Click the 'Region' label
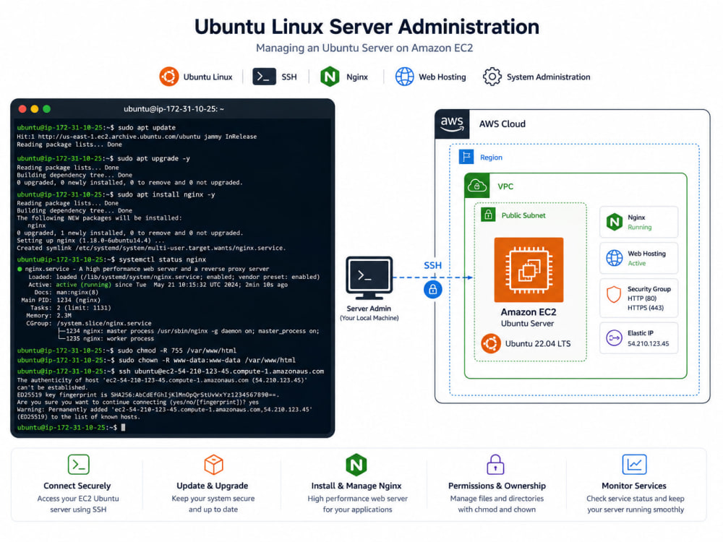This screenshot has height=542, width=723. pos(491,158)
